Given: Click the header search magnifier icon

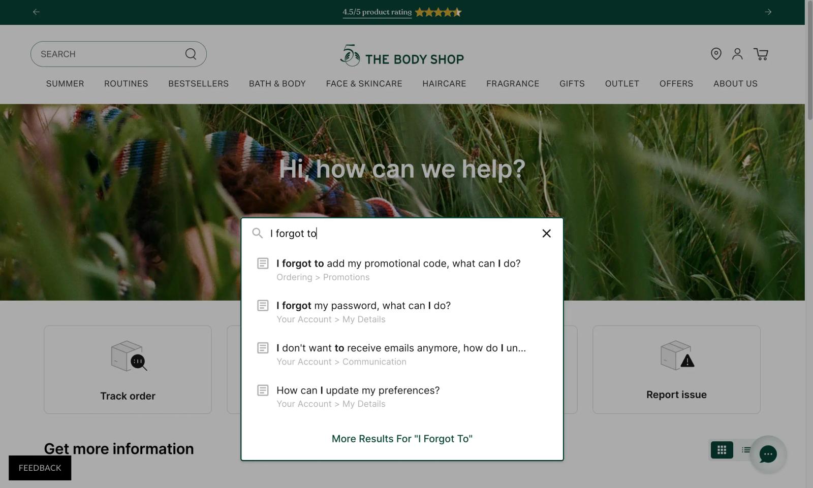Looking at the screenshot, I should (x=191, y=54).
